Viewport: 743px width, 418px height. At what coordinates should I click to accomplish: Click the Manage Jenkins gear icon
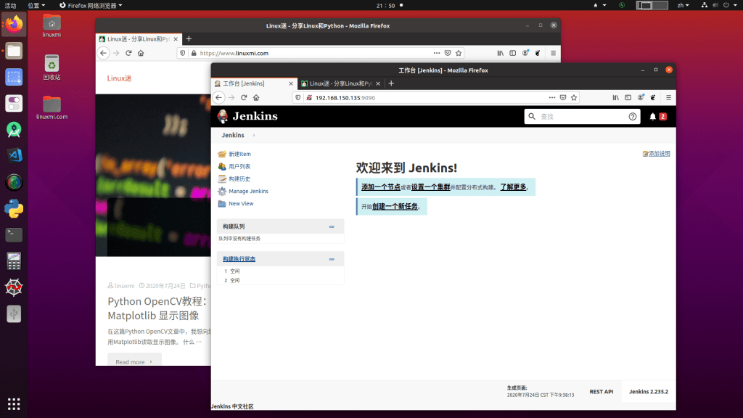[222, 191]
